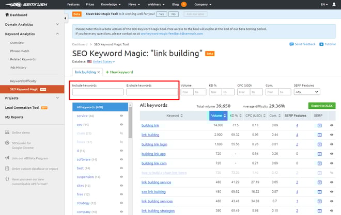Open Prices in top navigation
The width and height of the screenshot is (341, 215).
coord(90,4)
